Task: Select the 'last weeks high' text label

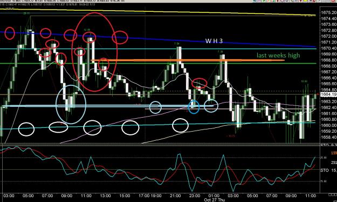Action: point(278,55)
